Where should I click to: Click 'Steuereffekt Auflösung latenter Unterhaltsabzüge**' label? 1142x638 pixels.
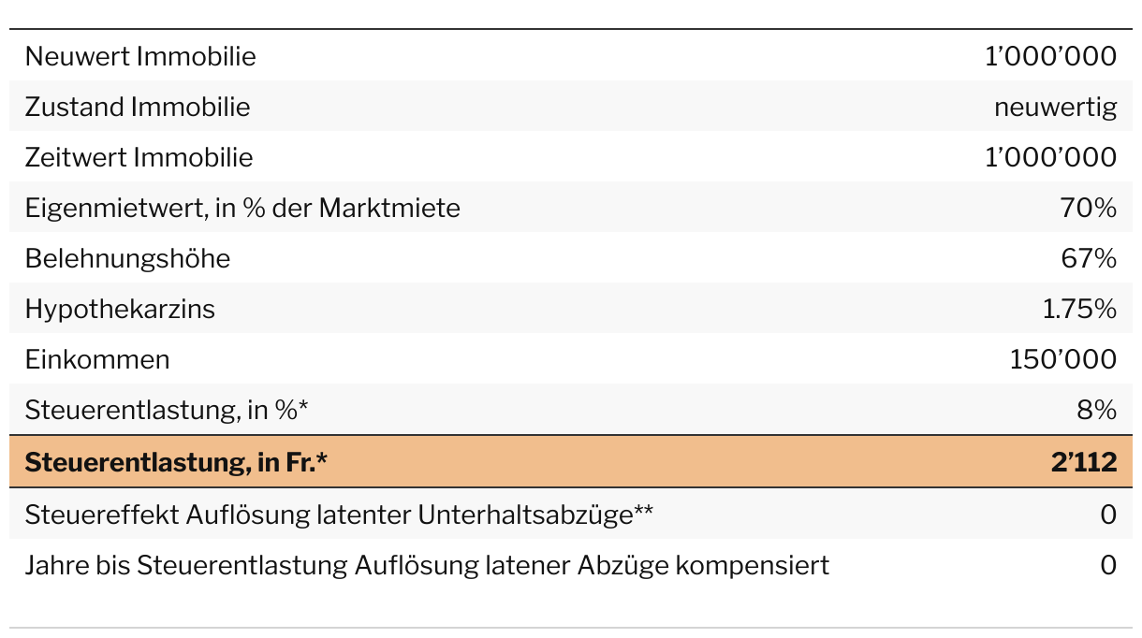click(339, 515)
